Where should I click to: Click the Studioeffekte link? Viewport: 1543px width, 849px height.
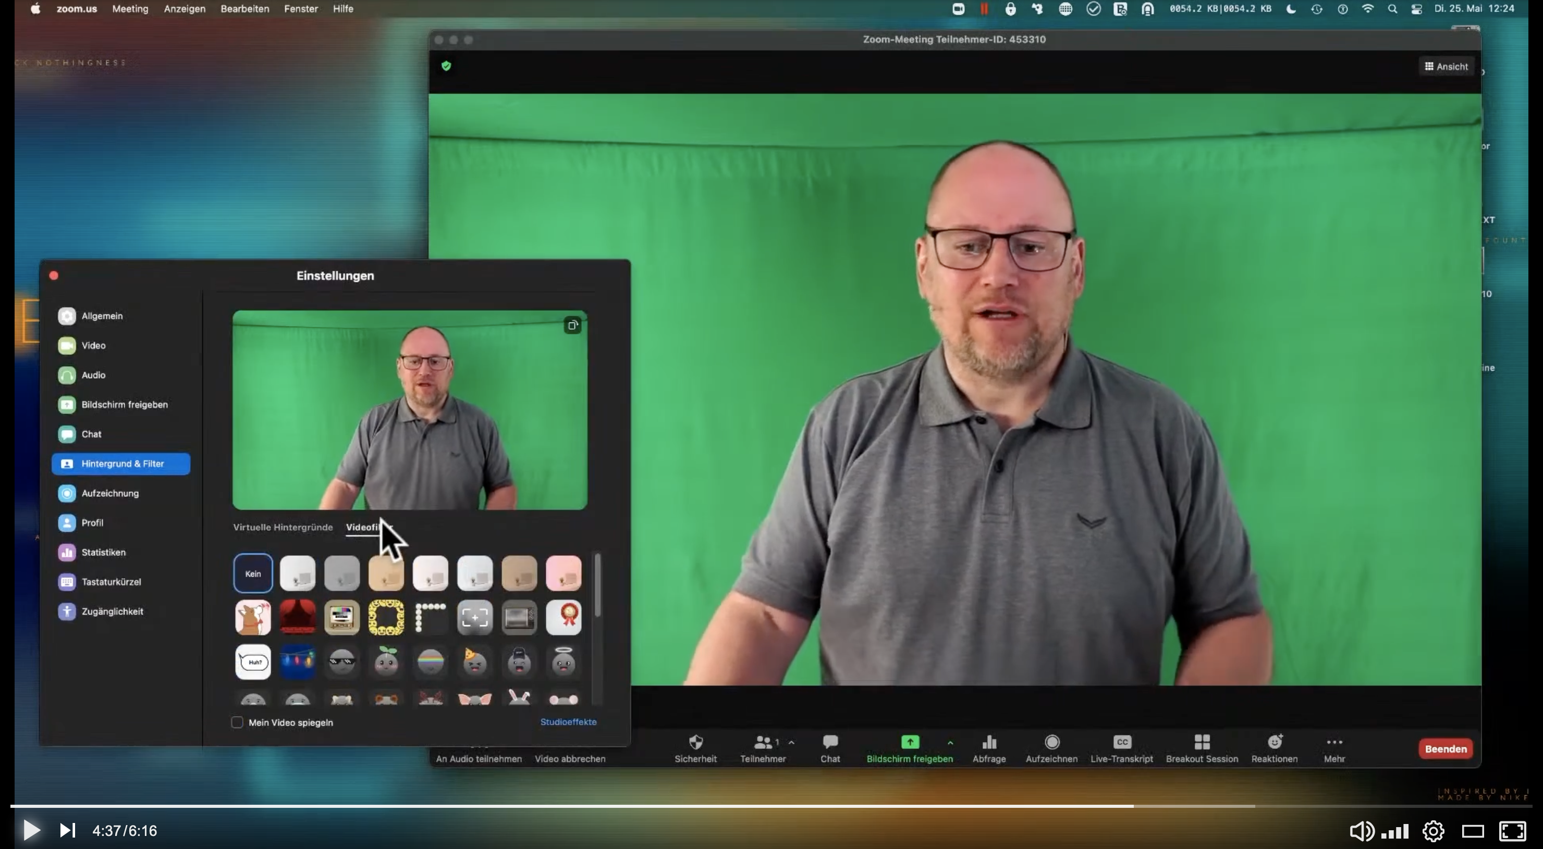(568, 722)
